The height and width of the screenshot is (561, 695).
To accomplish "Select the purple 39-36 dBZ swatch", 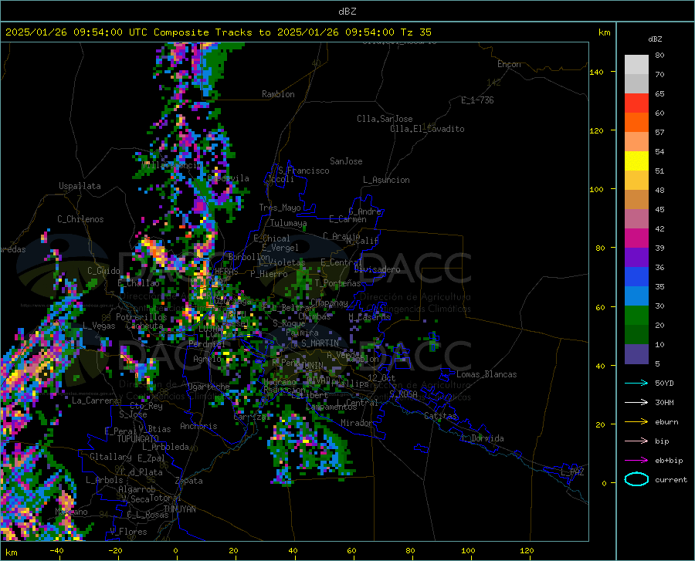I will click(636, 258).
